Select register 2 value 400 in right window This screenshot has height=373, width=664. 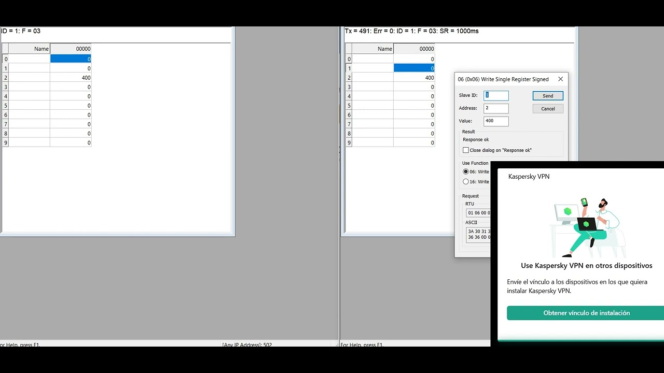pos(414,78)
